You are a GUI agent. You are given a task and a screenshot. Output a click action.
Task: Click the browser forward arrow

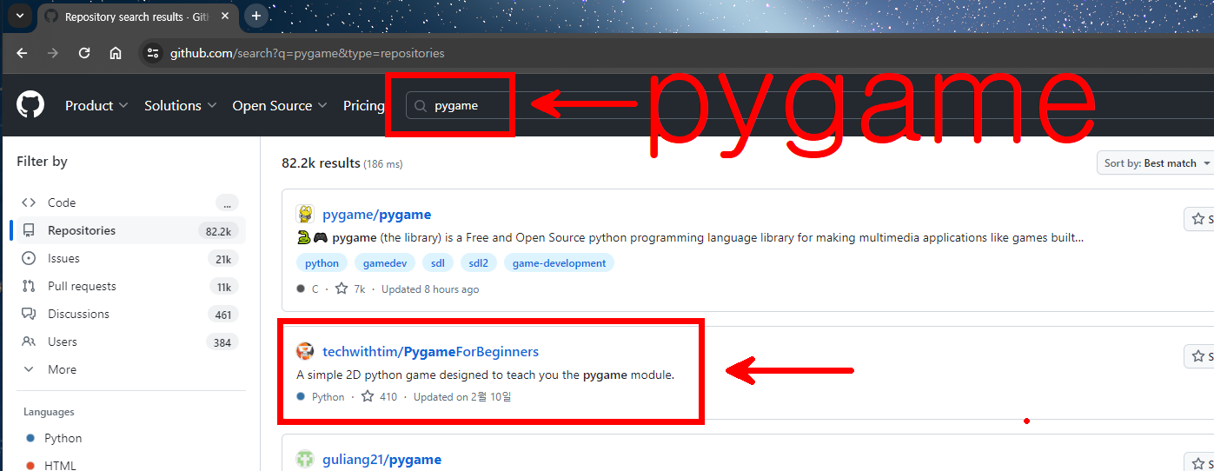coord(53,53)
